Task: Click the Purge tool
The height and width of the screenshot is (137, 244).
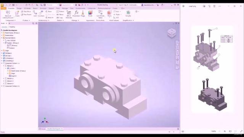Action: click(83, 14)
